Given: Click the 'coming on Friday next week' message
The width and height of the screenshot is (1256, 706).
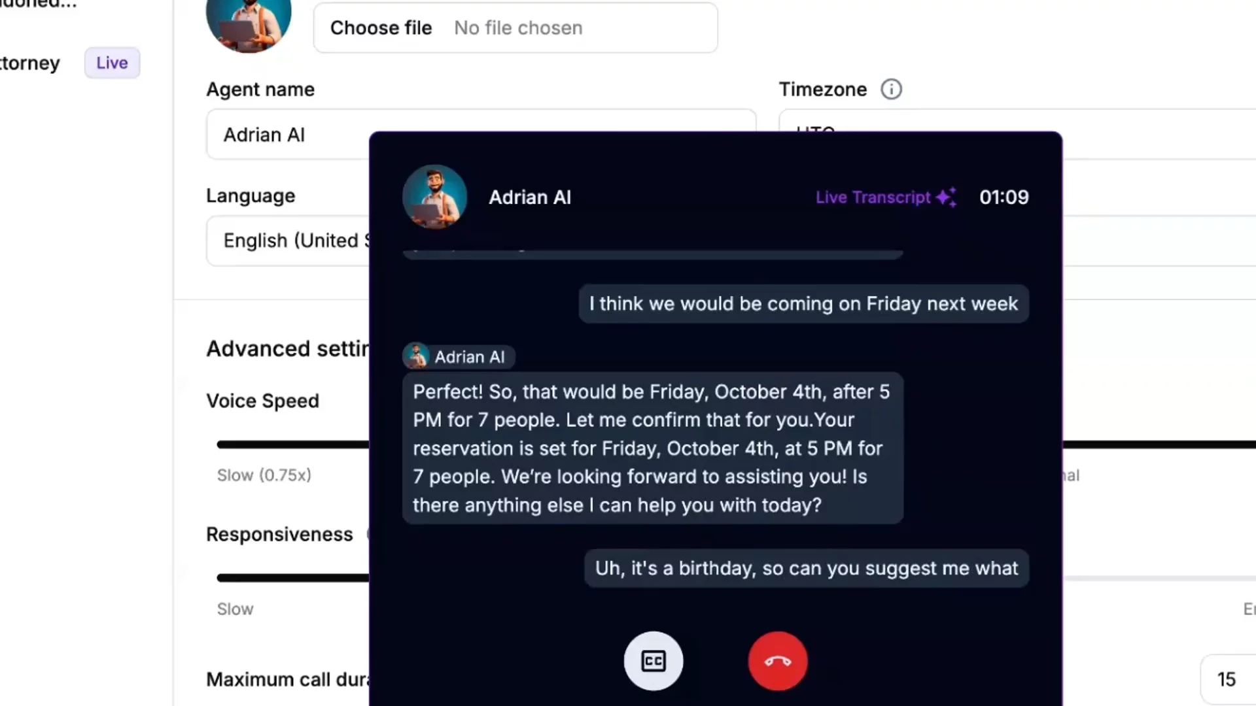Looking at the screenshot, I should point(803,304).
